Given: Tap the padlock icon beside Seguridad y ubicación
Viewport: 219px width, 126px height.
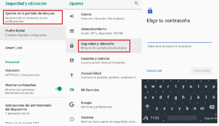Looking at the screenshot, I should [x=72, y=45].
